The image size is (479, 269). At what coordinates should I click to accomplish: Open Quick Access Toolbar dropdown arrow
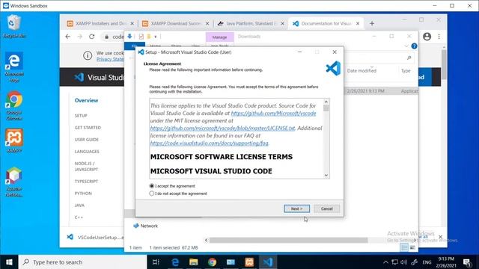(156, 37)
